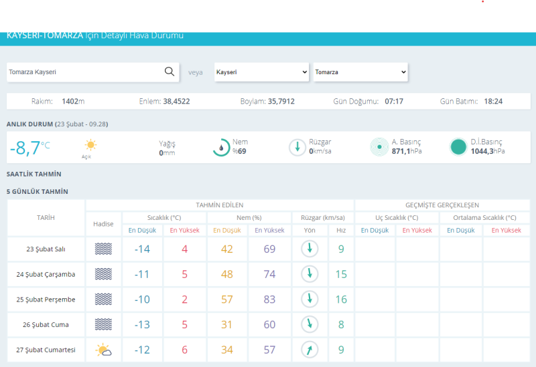The width and height of the screenshot is (536, 367).
Task: Click the Ortalama Sıcaklık (°C) header
Action: point(484,218)
